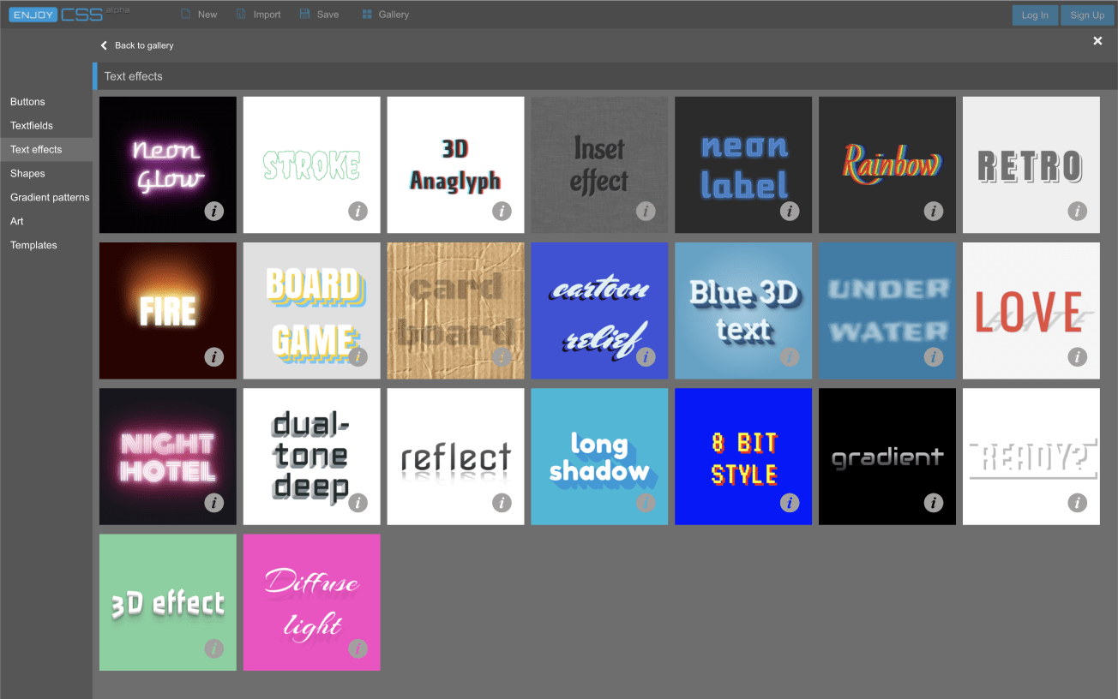1118x699 pixels.
Task: Select the Shapes sidebar item
Action: (27, 174)
